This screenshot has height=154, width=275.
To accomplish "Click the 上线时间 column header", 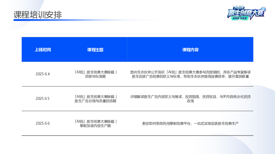I will (x=43, y=50).
